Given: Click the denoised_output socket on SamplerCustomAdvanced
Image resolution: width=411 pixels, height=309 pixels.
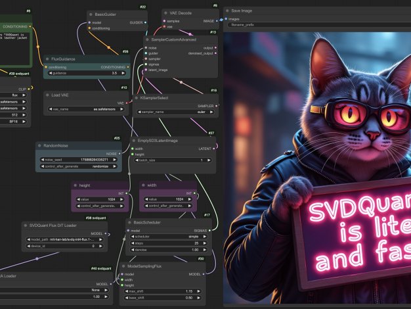Looking at the screenshot, I should 215,53.
